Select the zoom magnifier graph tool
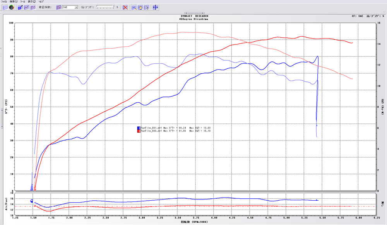 134,7
